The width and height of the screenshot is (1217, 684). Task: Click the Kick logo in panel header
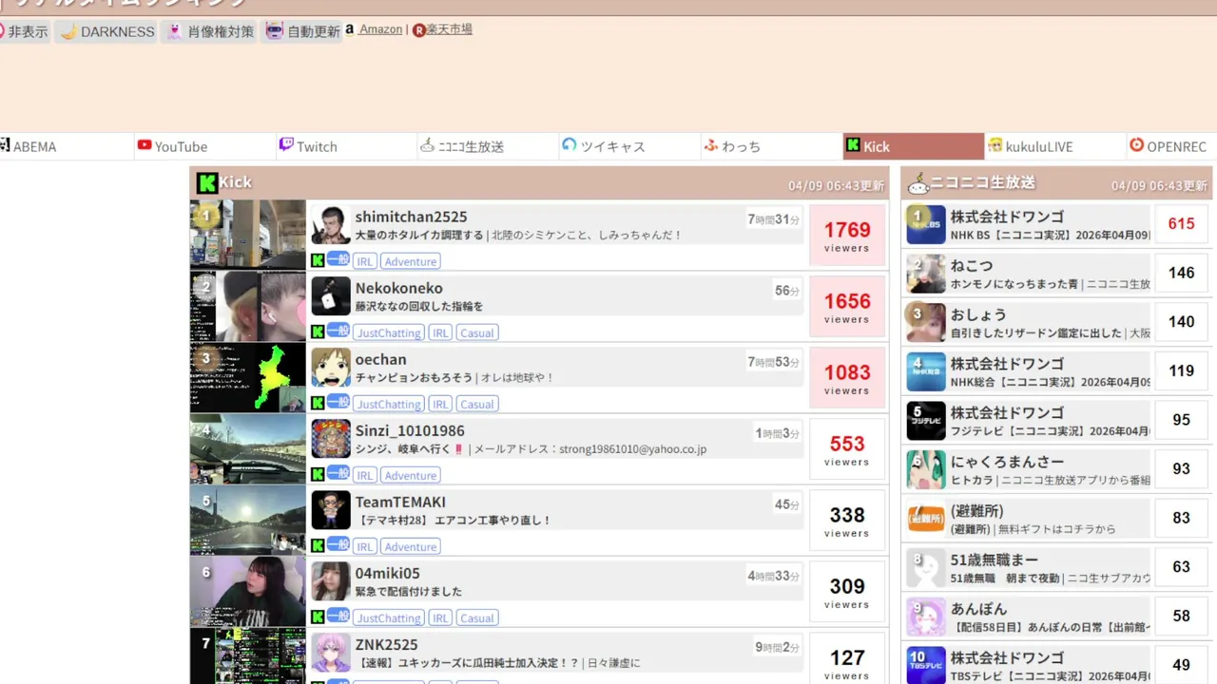tap(207, 182)
